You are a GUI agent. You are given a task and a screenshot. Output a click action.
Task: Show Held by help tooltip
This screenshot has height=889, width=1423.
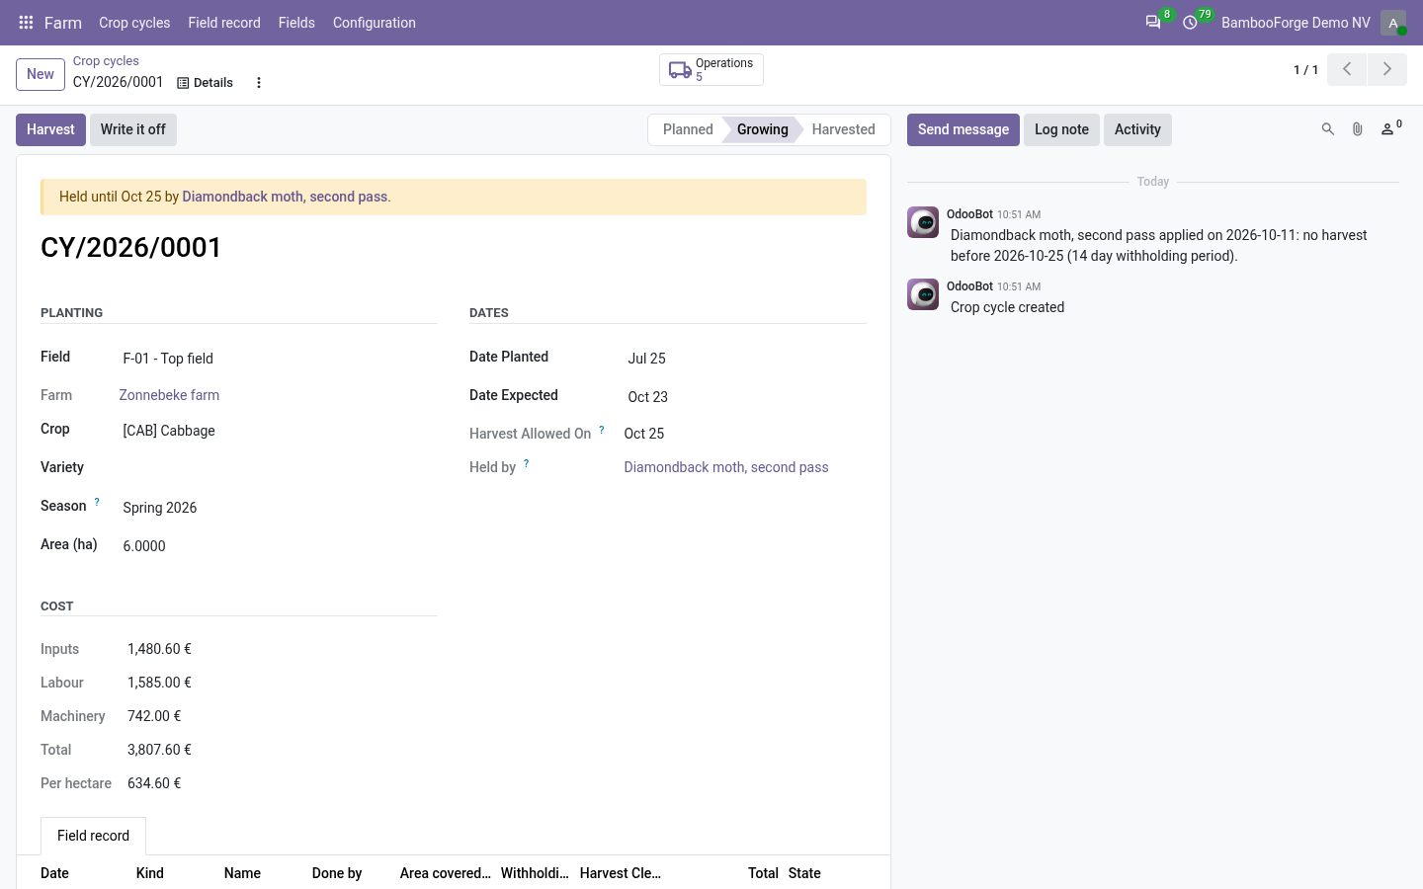(x=526, y=463)
